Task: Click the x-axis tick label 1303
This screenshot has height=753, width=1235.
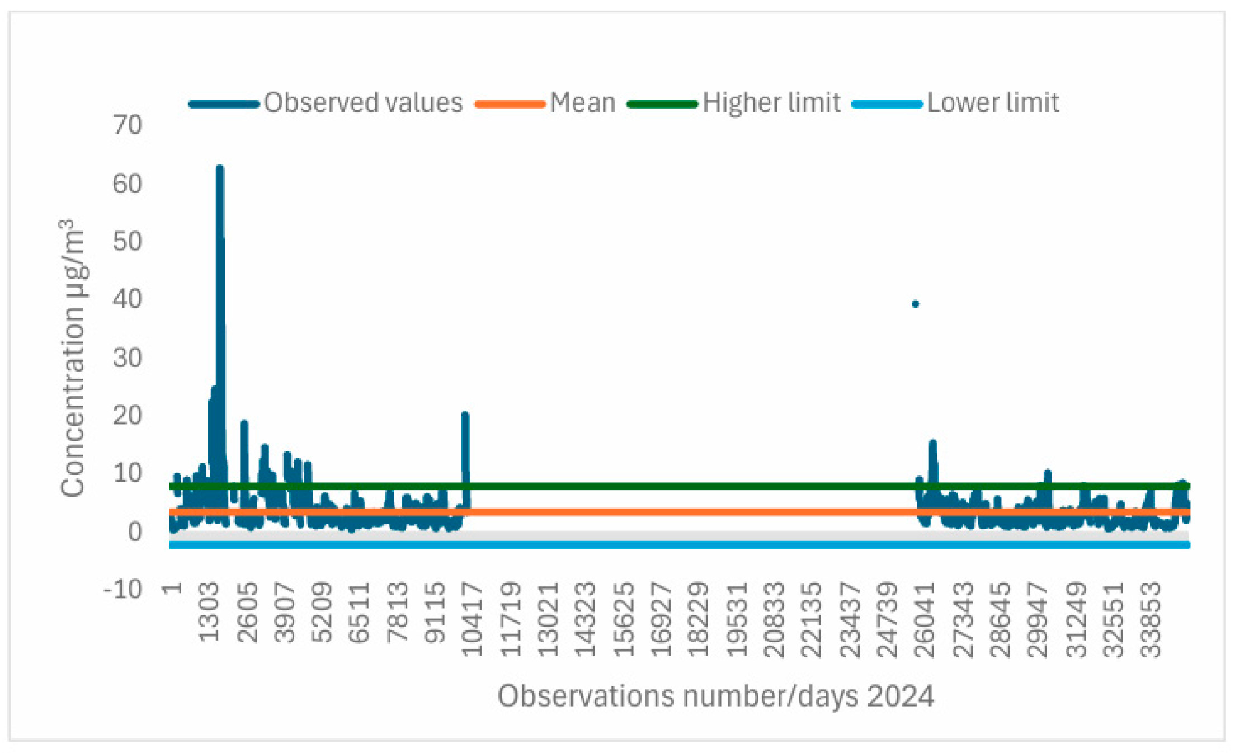Action: click(209, 612)
